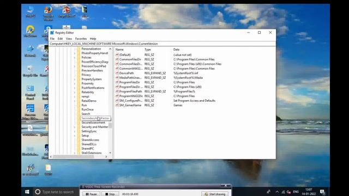Open the Mozilla Firefox desktop icon

[49, 14]
